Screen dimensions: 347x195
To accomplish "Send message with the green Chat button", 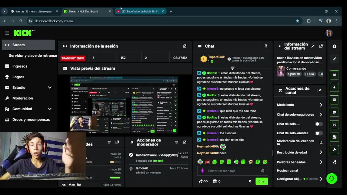I will tap(262, 181).
